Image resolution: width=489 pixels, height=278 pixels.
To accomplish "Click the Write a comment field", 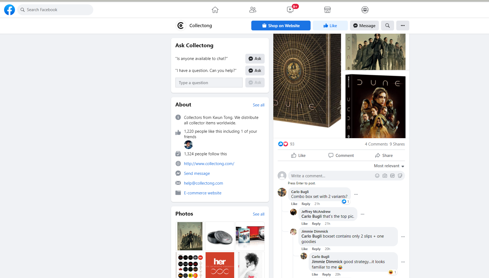I will (331, 176).
